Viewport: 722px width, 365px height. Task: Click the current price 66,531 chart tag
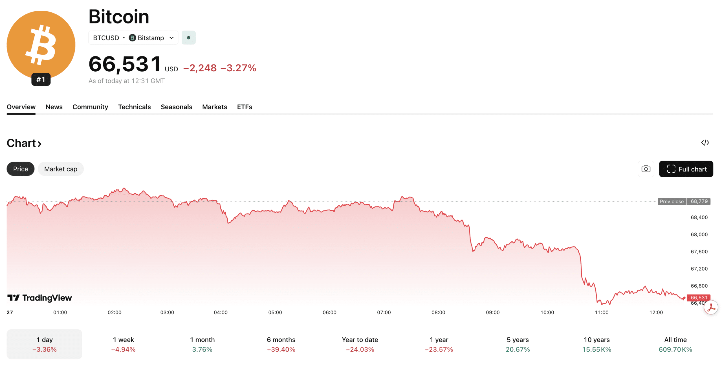(x=698, y=297)
